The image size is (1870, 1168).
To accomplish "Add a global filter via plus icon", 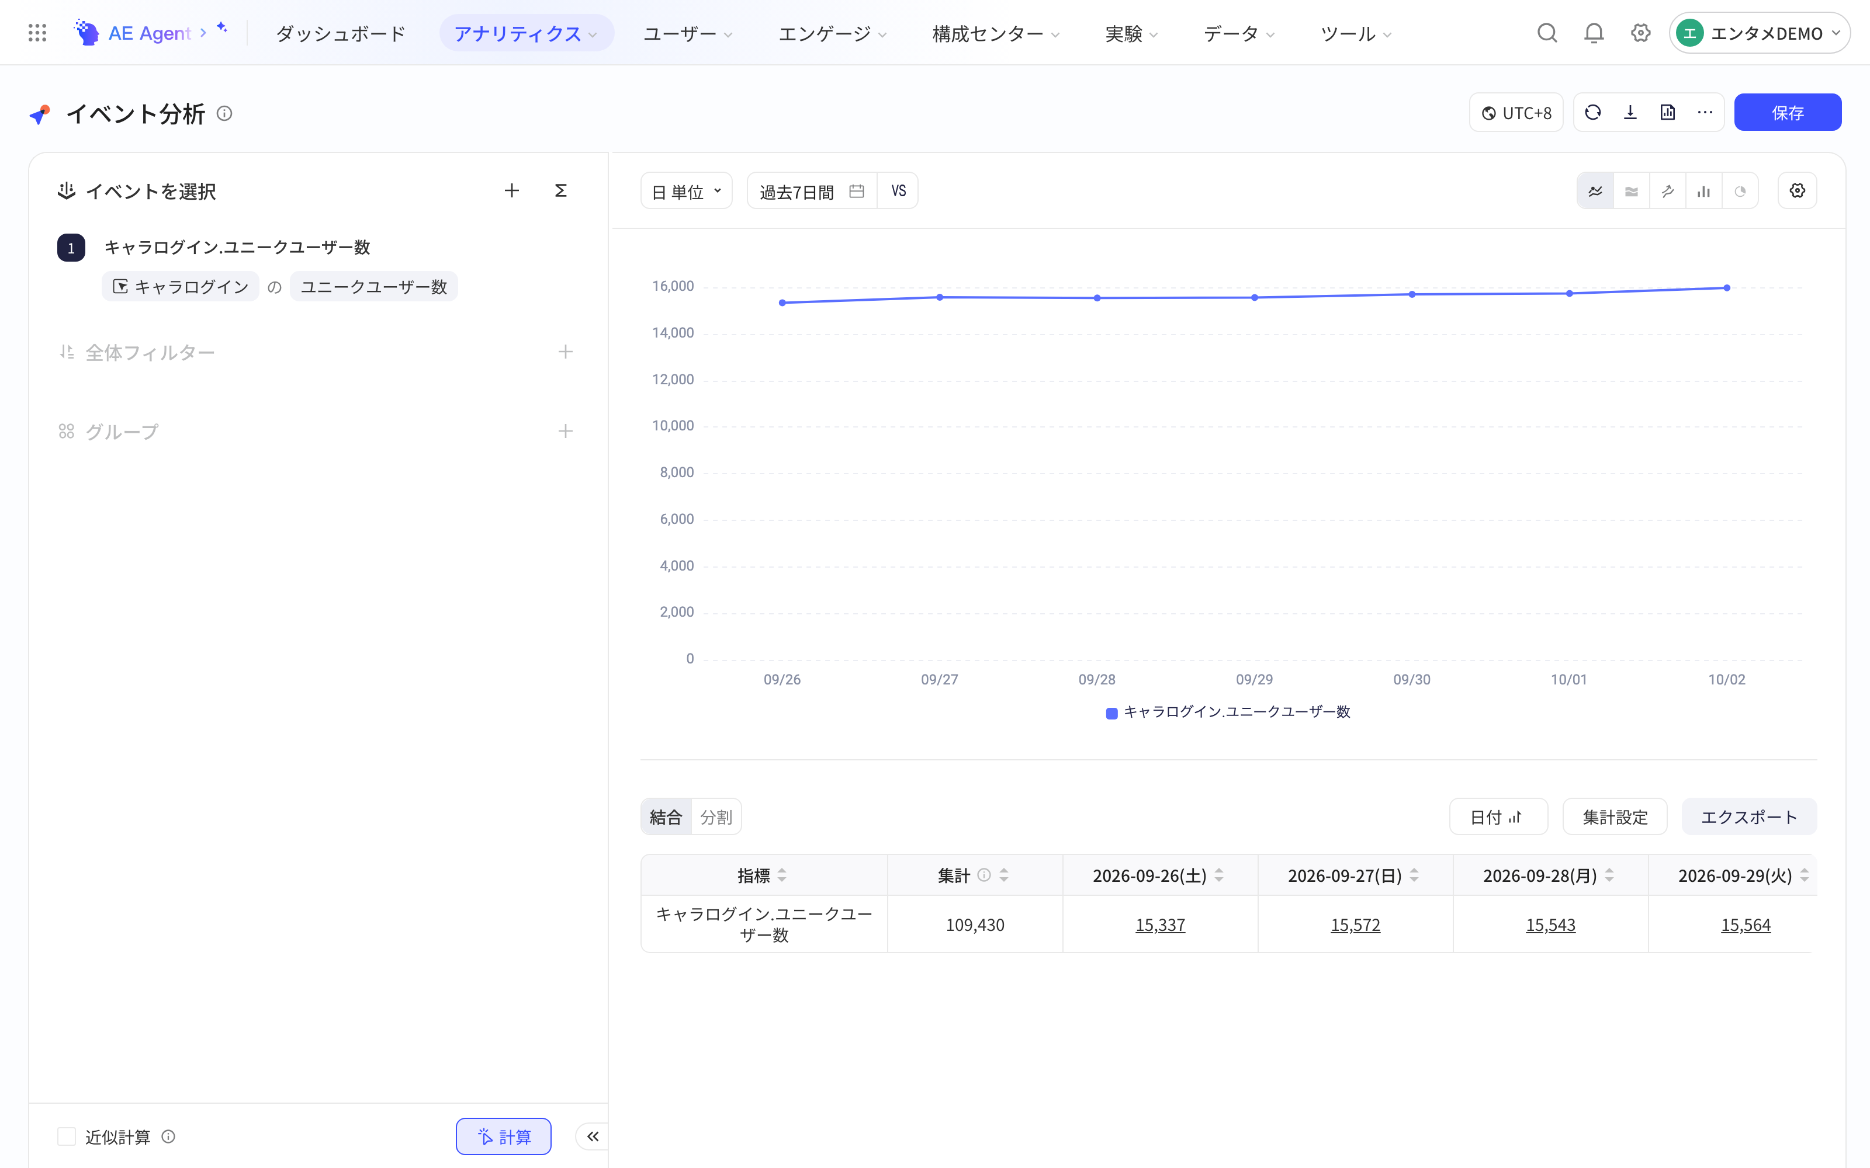I will (x=566, y=352).
